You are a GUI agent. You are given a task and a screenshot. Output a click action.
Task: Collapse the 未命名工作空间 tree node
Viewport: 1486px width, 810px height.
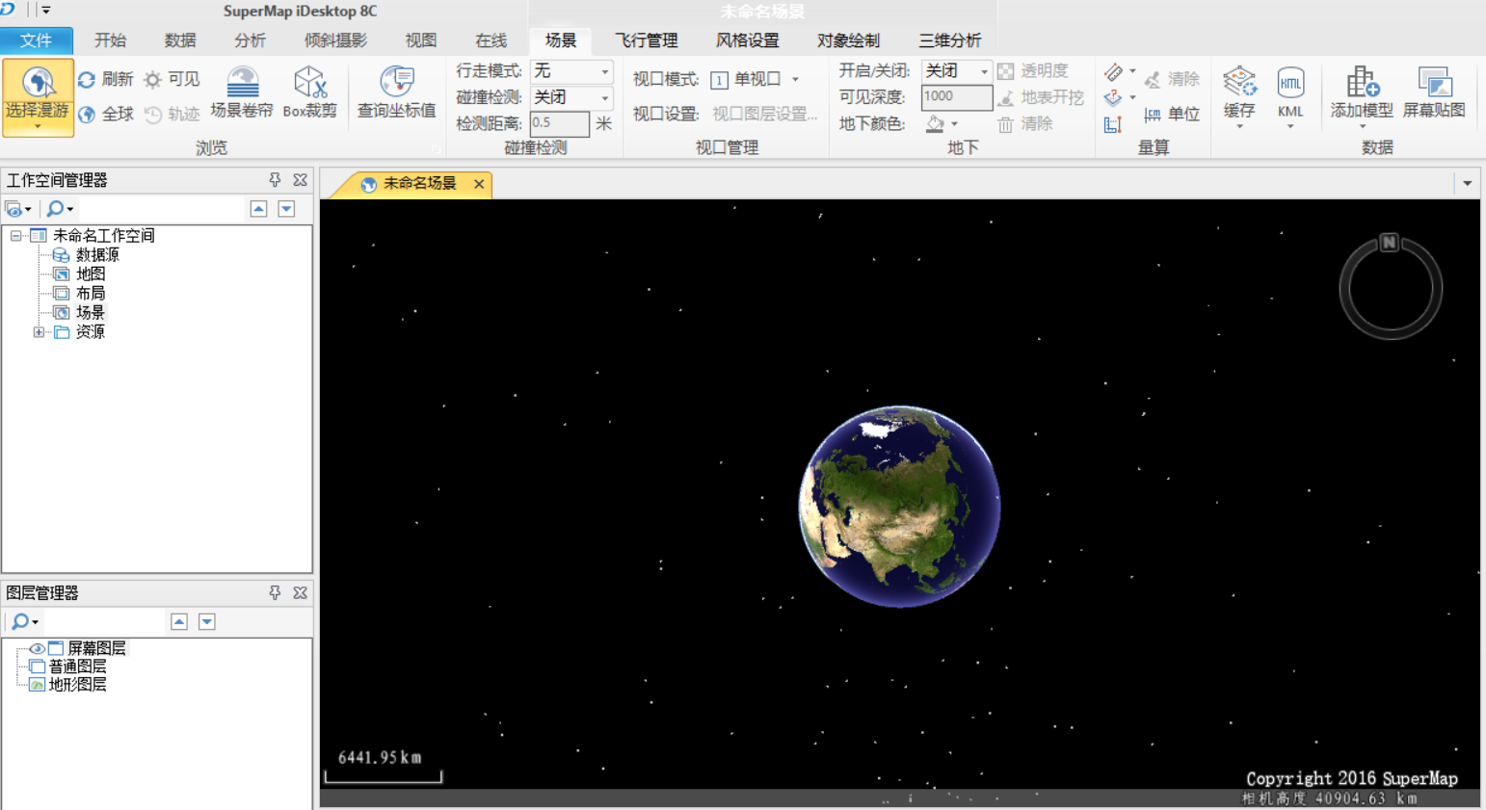[x=15, y=236]
